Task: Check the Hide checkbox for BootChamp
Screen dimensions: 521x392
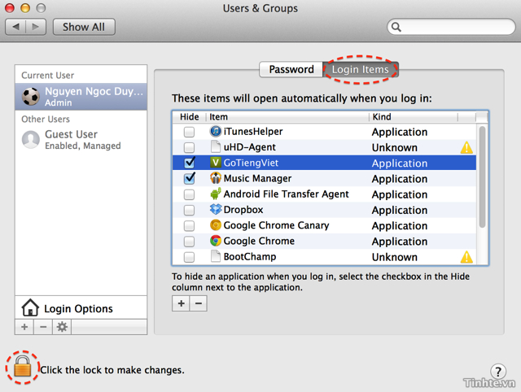Action: (x=189, y=257)
